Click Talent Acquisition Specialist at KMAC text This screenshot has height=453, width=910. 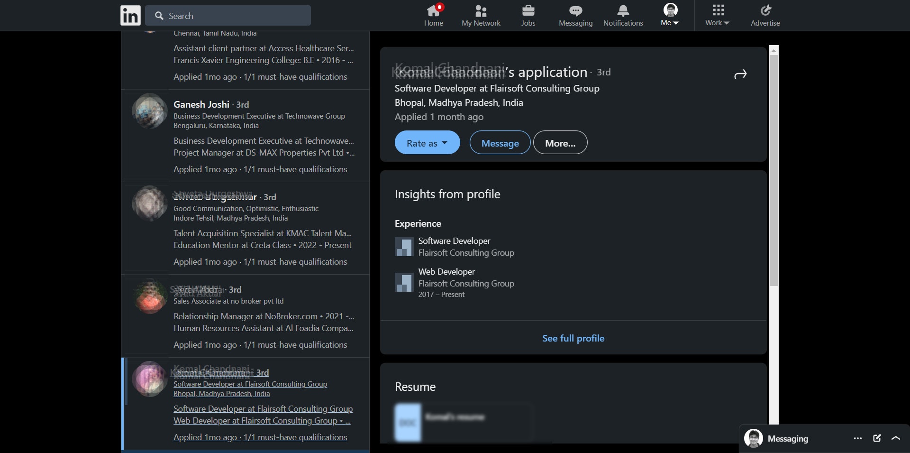pyautogui.click(x=263, y=233)
